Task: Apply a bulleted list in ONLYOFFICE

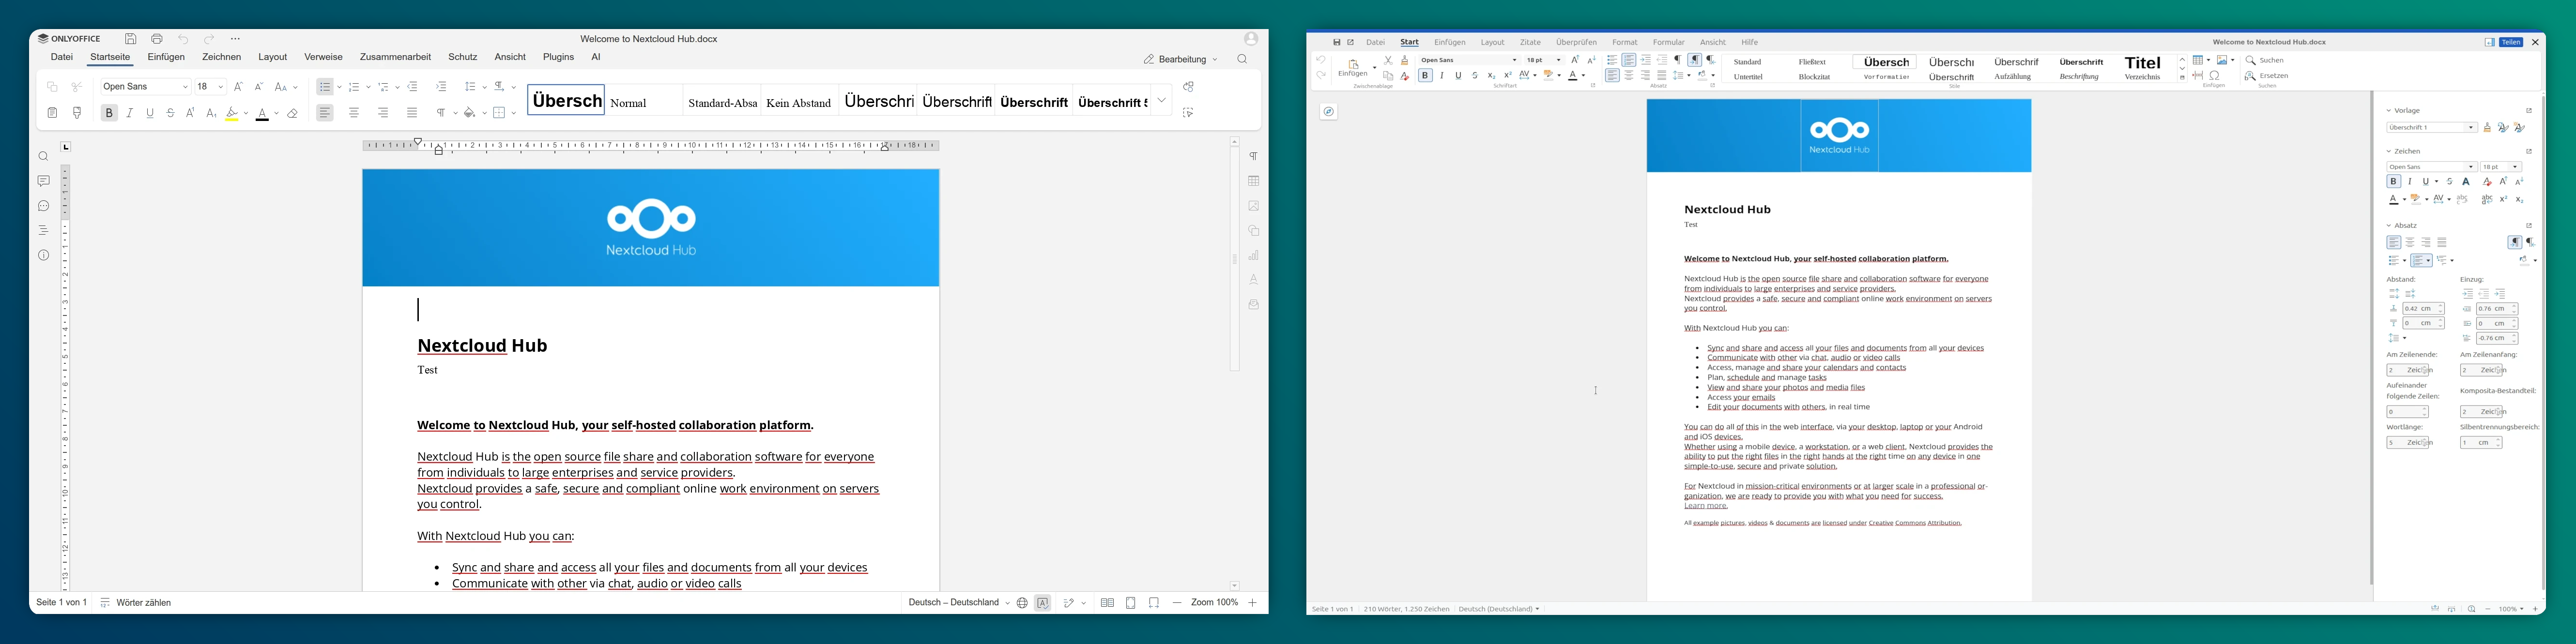Action: pyautogui.click(x=325, y=87)
